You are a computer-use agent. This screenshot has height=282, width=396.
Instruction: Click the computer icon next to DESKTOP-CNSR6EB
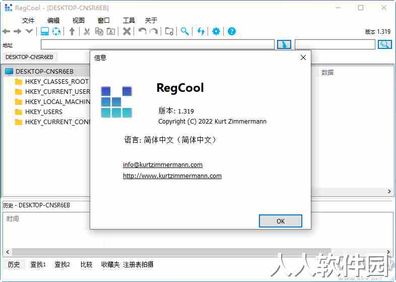pos(9,71)
